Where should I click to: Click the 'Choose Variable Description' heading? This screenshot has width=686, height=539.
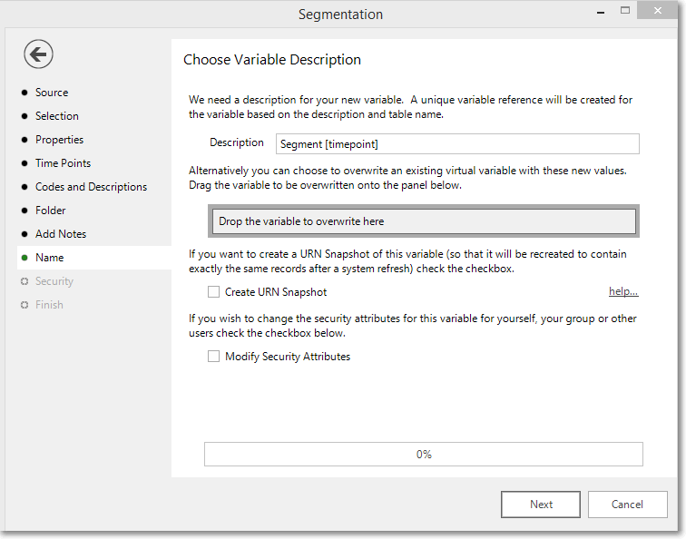pos(272,60)
